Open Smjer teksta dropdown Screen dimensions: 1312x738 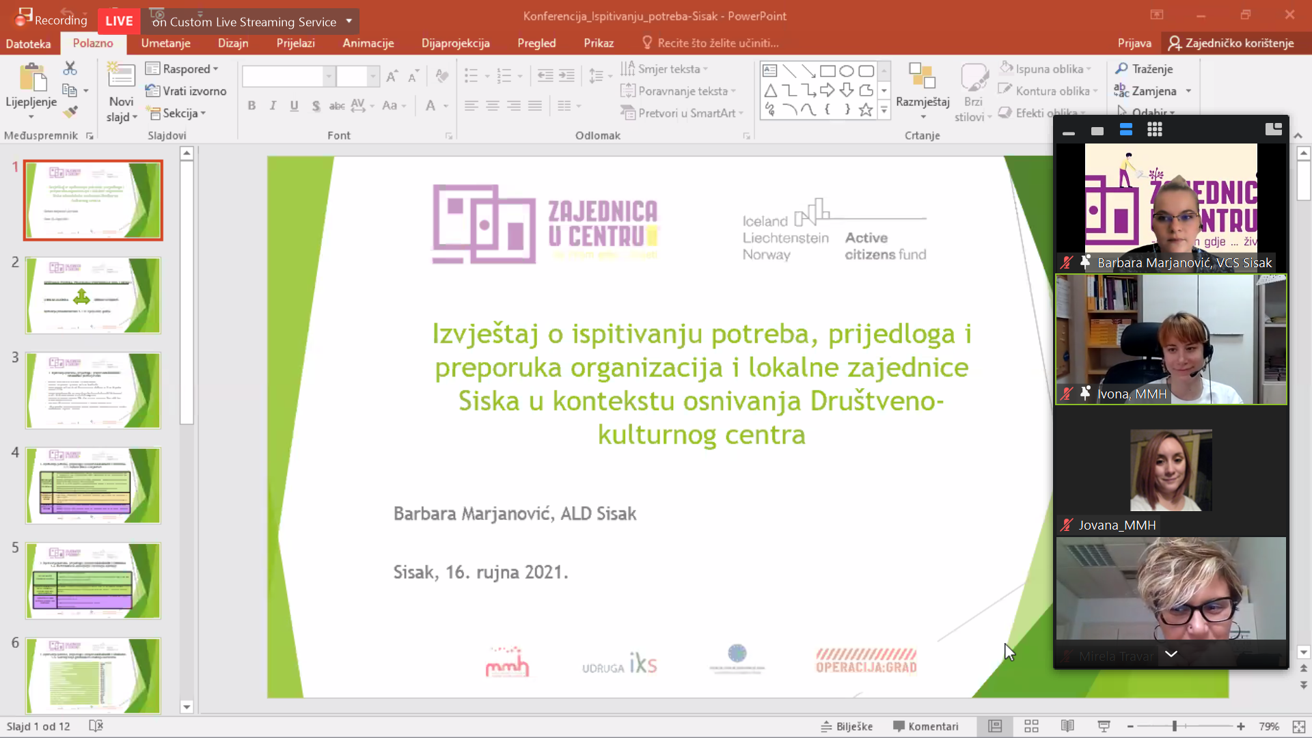coord(664,69)
